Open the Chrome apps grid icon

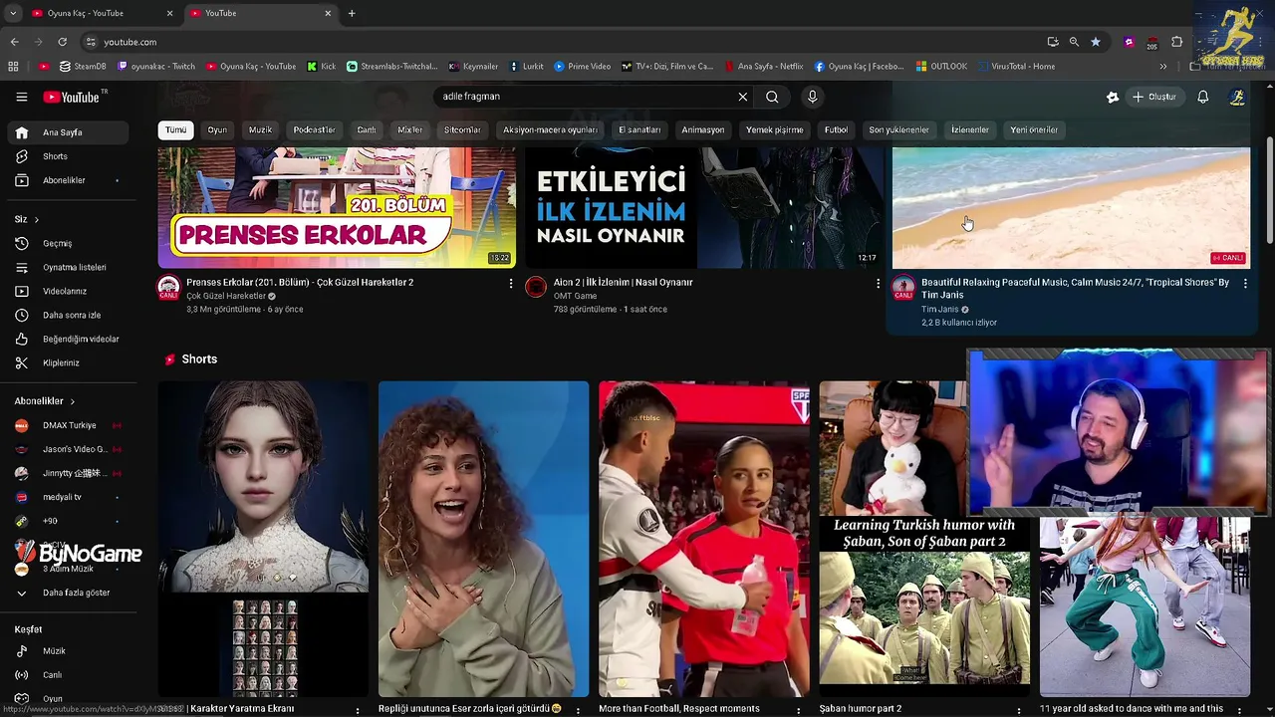coord(13,67)
